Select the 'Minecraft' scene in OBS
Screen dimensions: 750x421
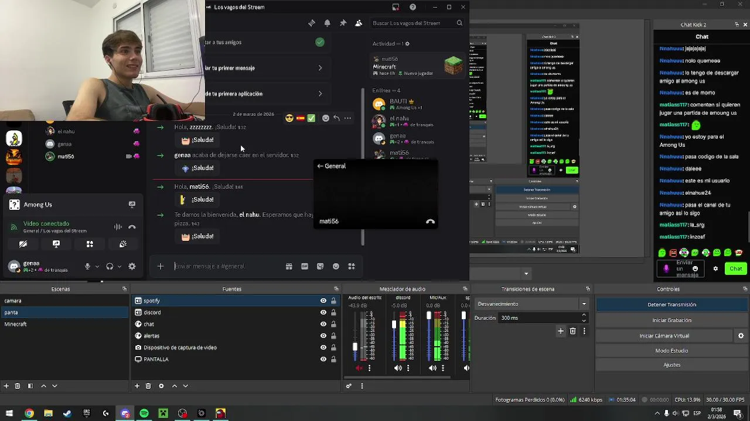point(64,324)
